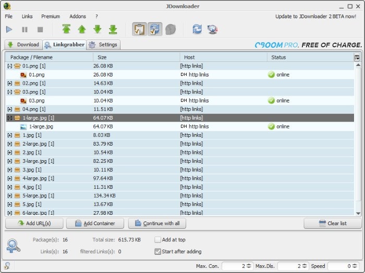
Task: Expand the 04.png package
Action: coord(9,109)
